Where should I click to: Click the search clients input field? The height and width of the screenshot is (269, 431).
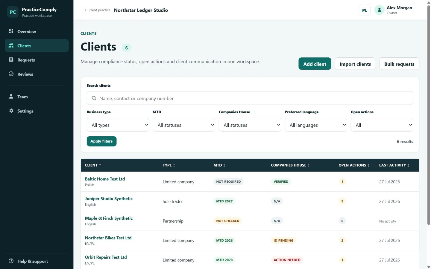tap(250, 98)
